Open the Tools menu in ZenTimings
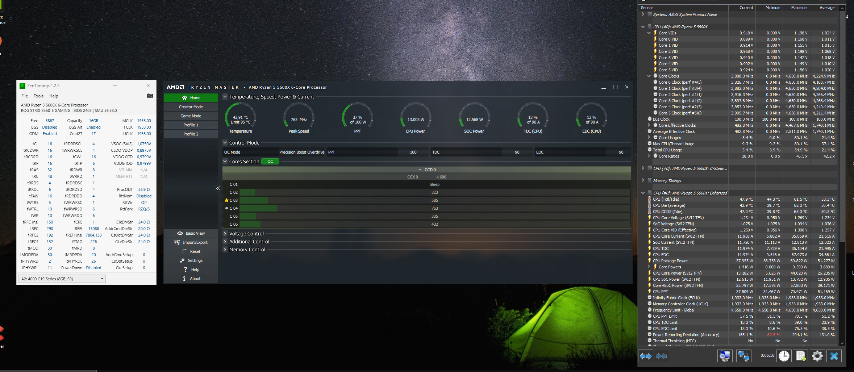The image size is (854, 372). pos(38,96)
